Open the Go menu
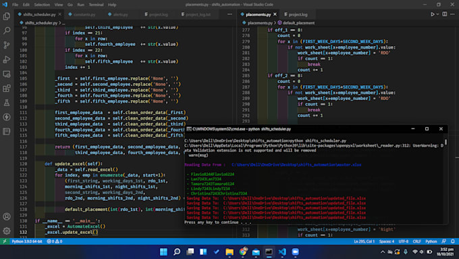This screenshot has width=459, height=259. [70, 5]
